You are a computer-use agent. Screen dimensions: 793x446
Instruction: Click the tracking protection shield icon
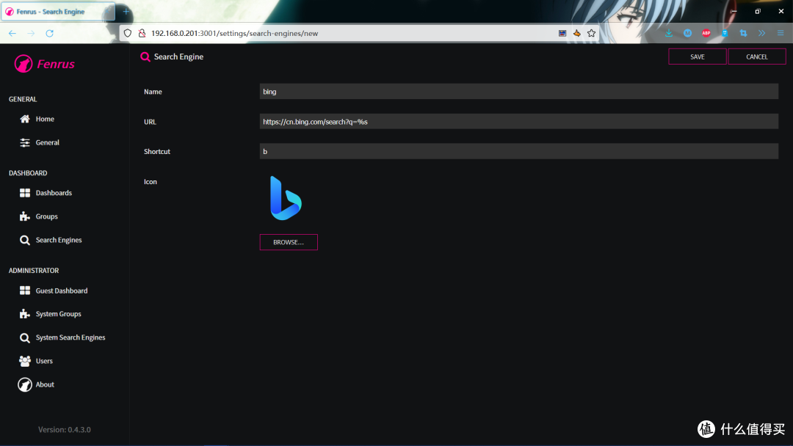pyautogui.click(x=128, y=33)
